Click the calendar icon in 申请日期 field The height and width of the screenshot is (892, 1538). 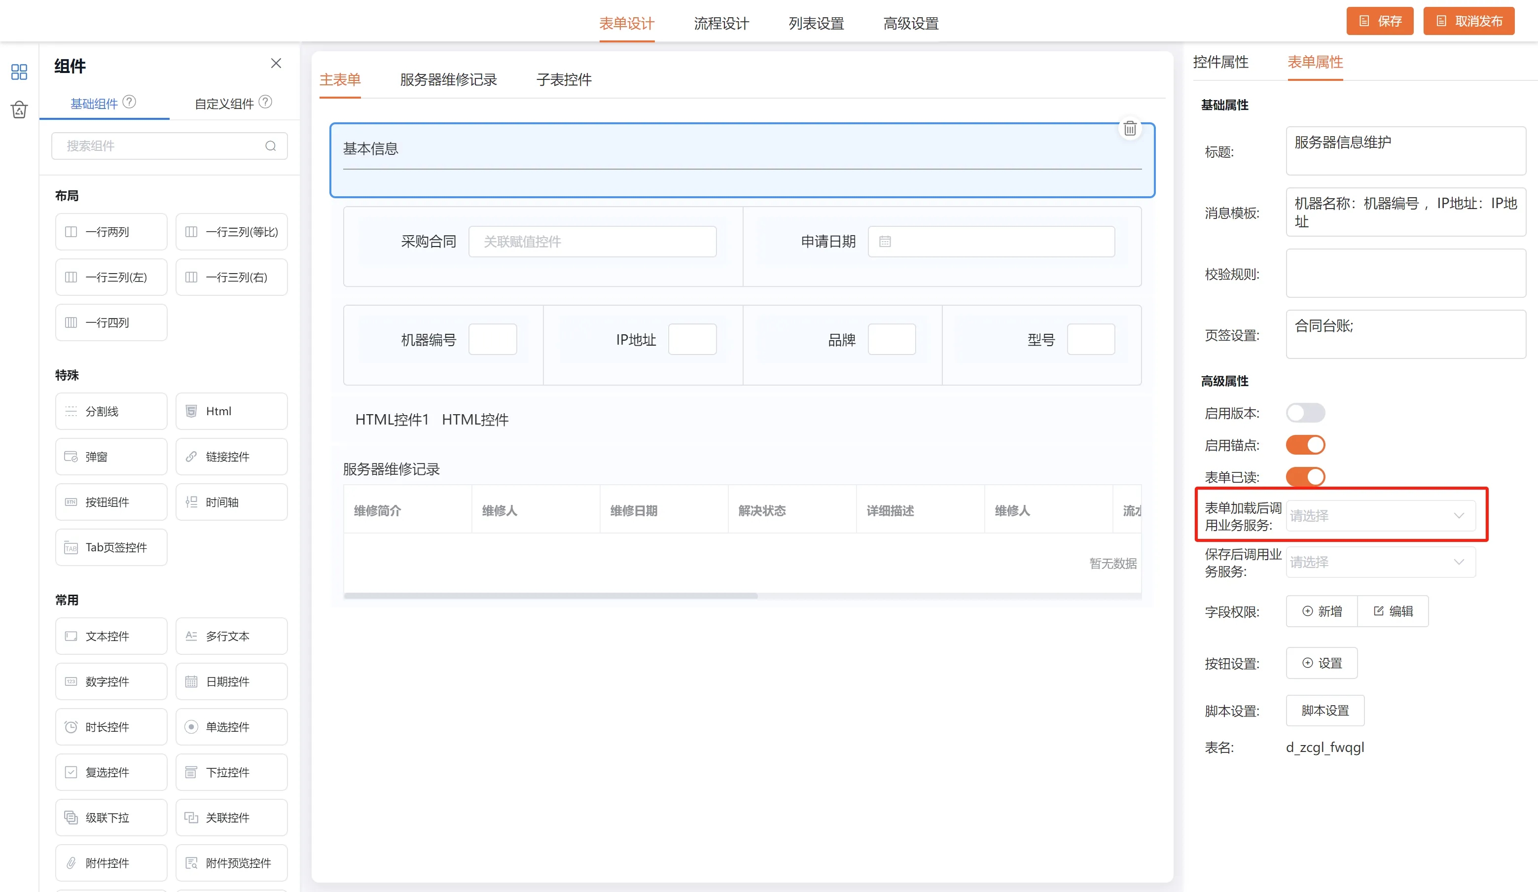(x=885, y=242)
